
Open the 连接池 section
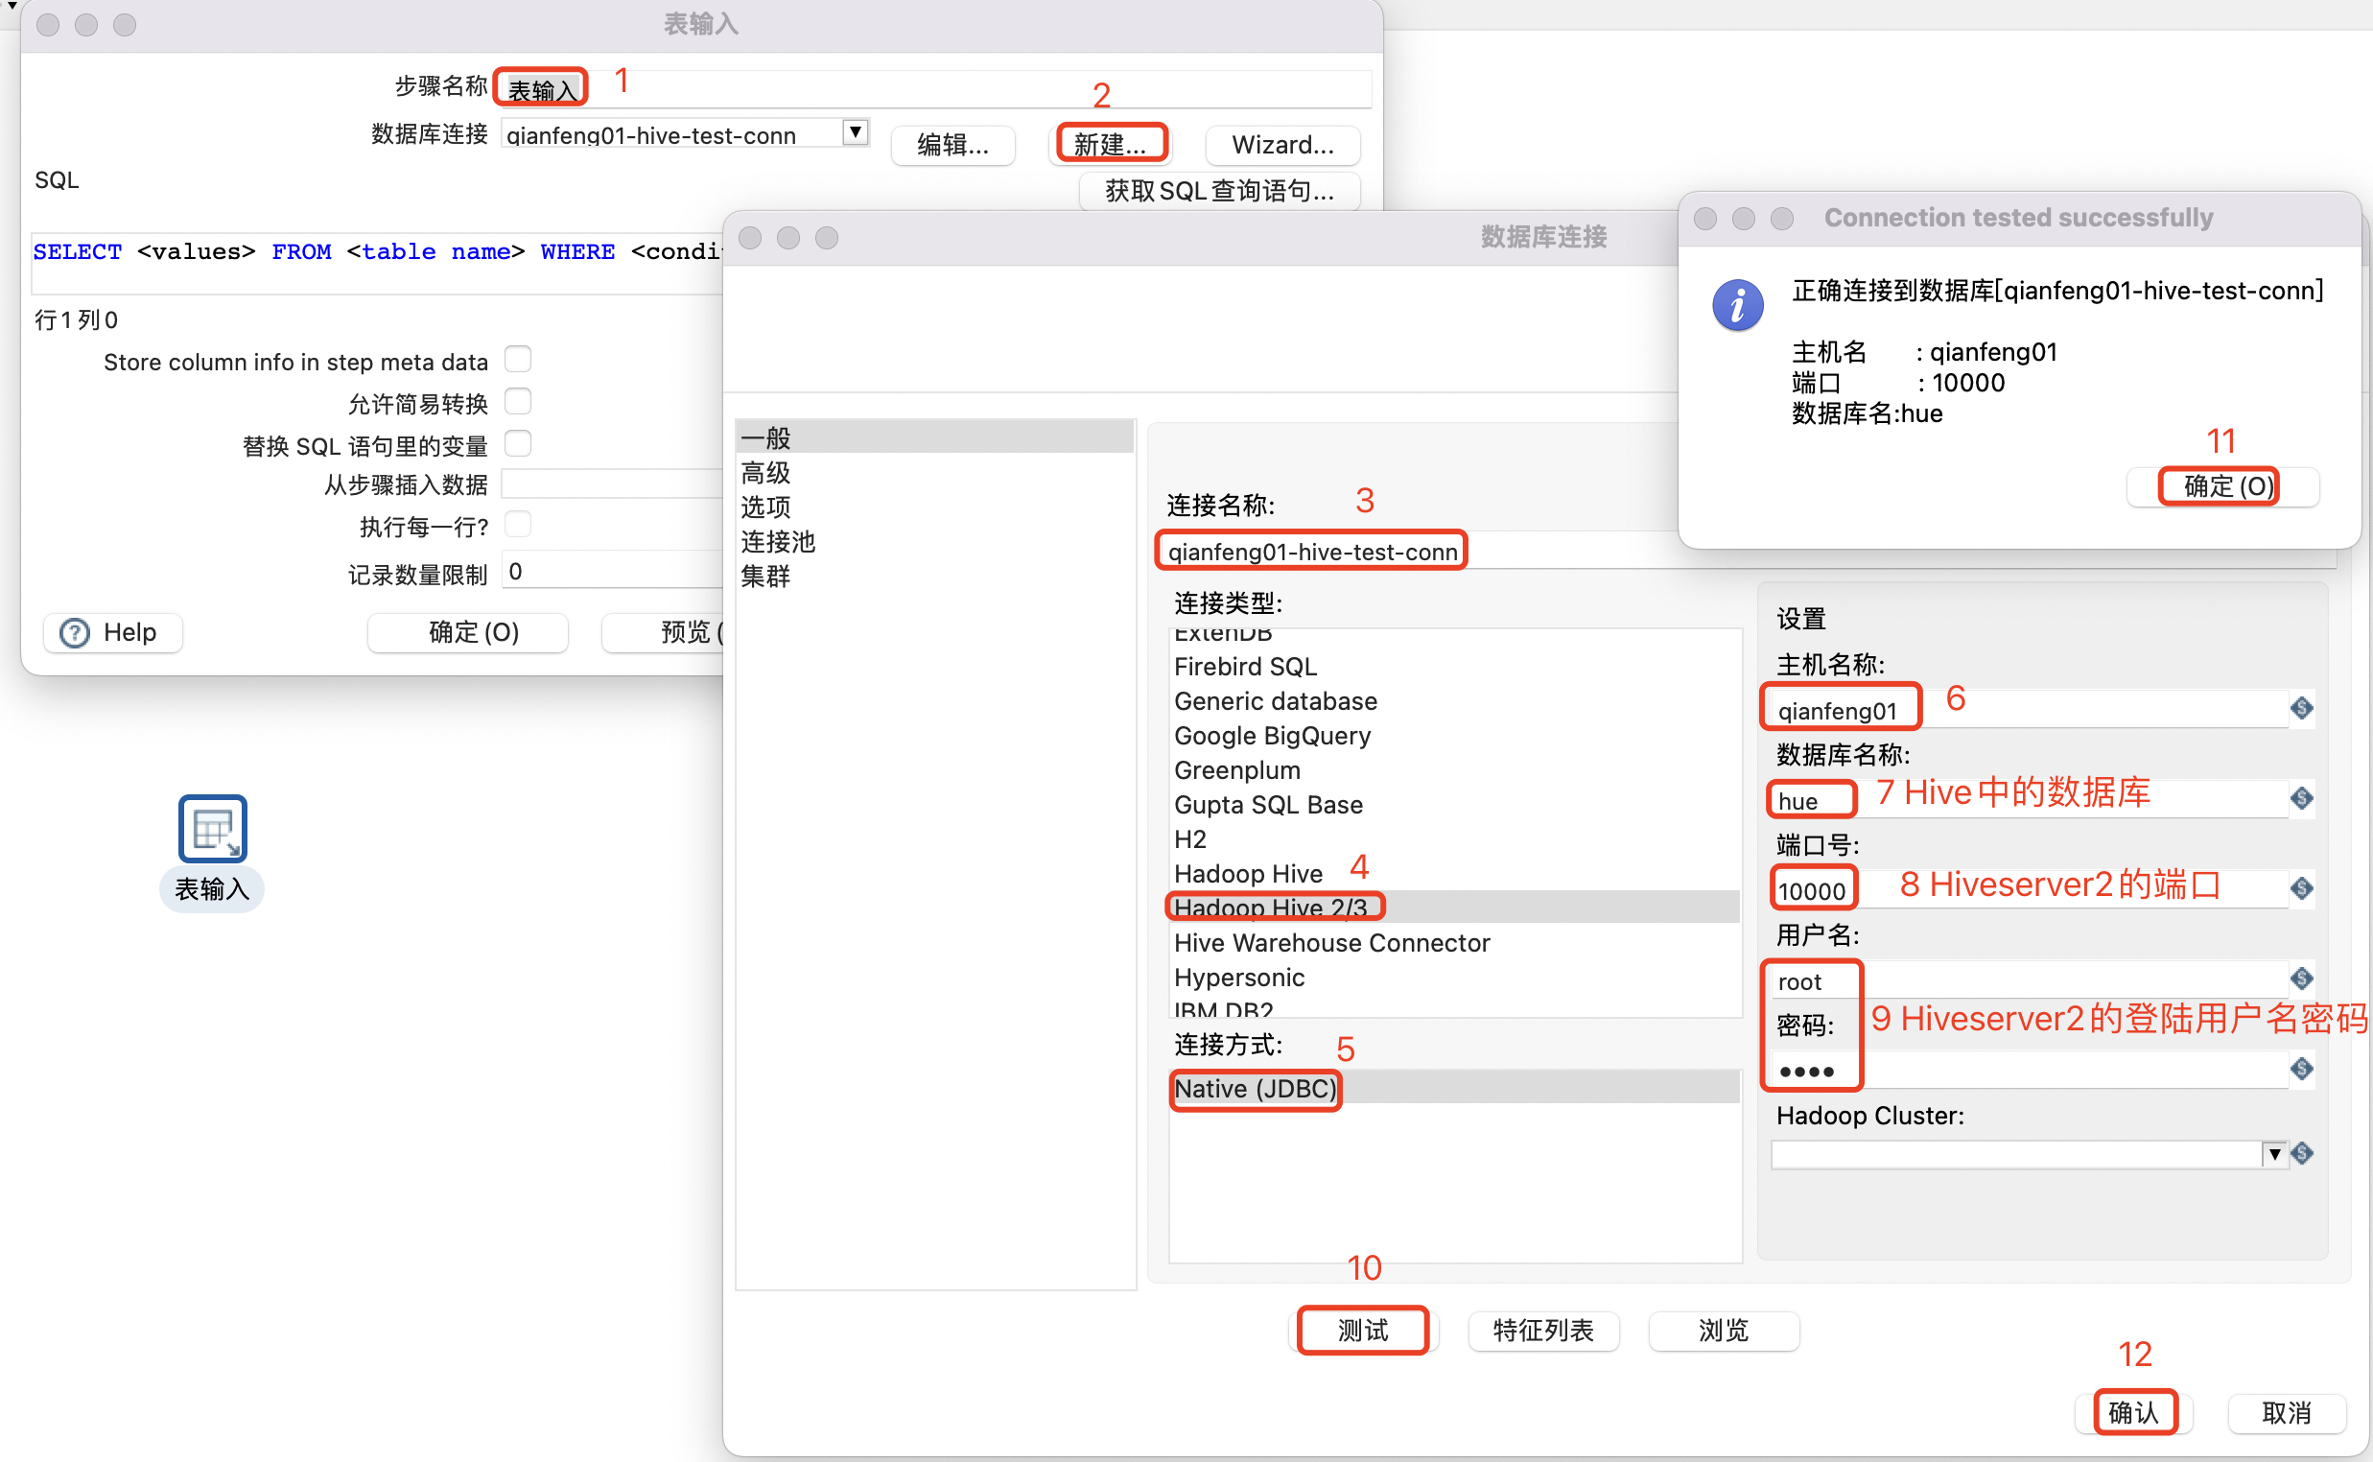click(x=777, y=541)
